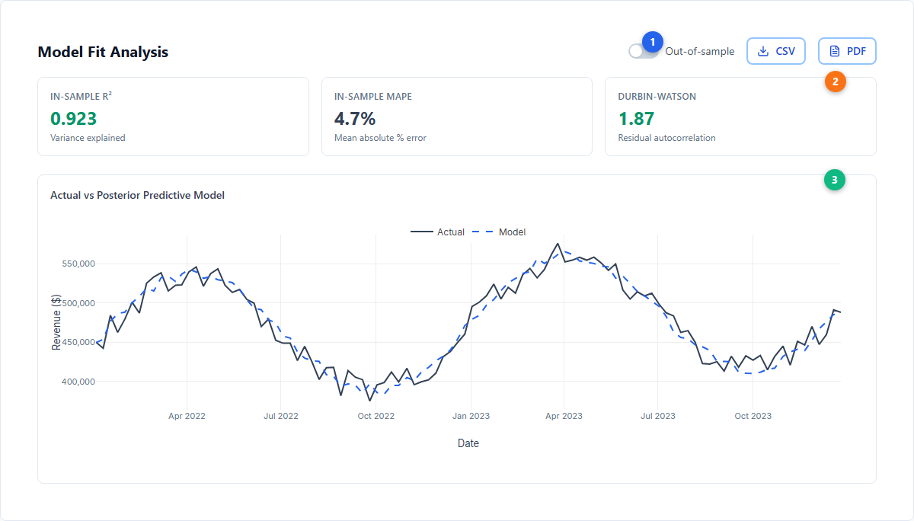Click the Date x-axis title
Image resolution: width=914 pixels, height=521 pixels.
pyautogui.click(x=468, y=443)
